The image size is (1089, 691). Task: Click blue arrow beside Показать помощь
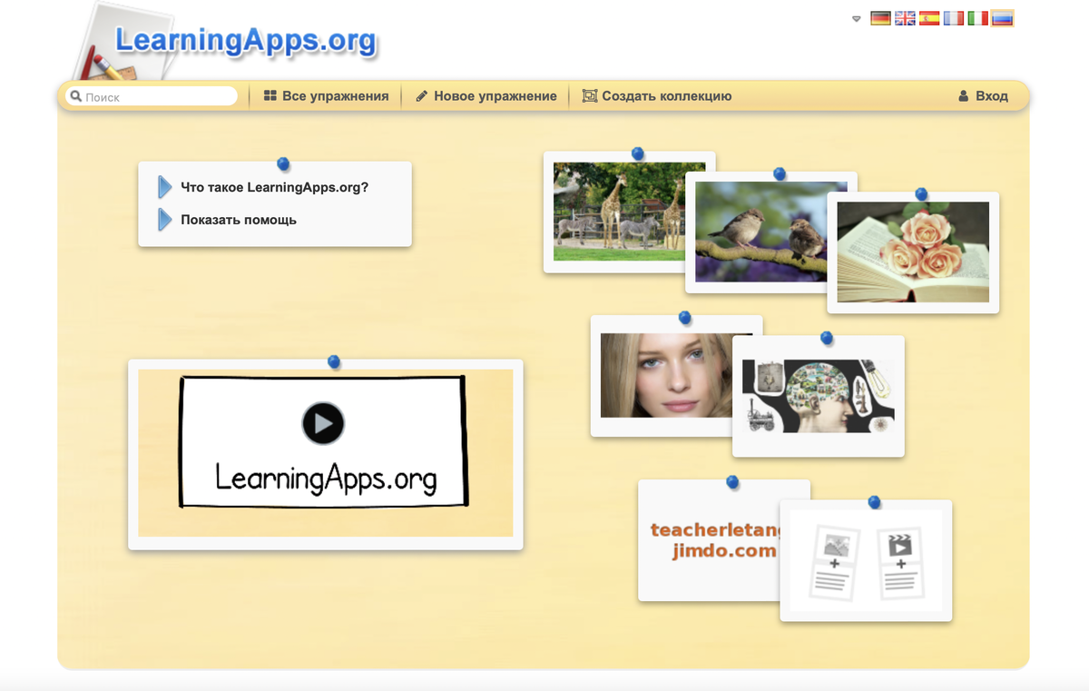pyautogui.click(x=164, y=220)
